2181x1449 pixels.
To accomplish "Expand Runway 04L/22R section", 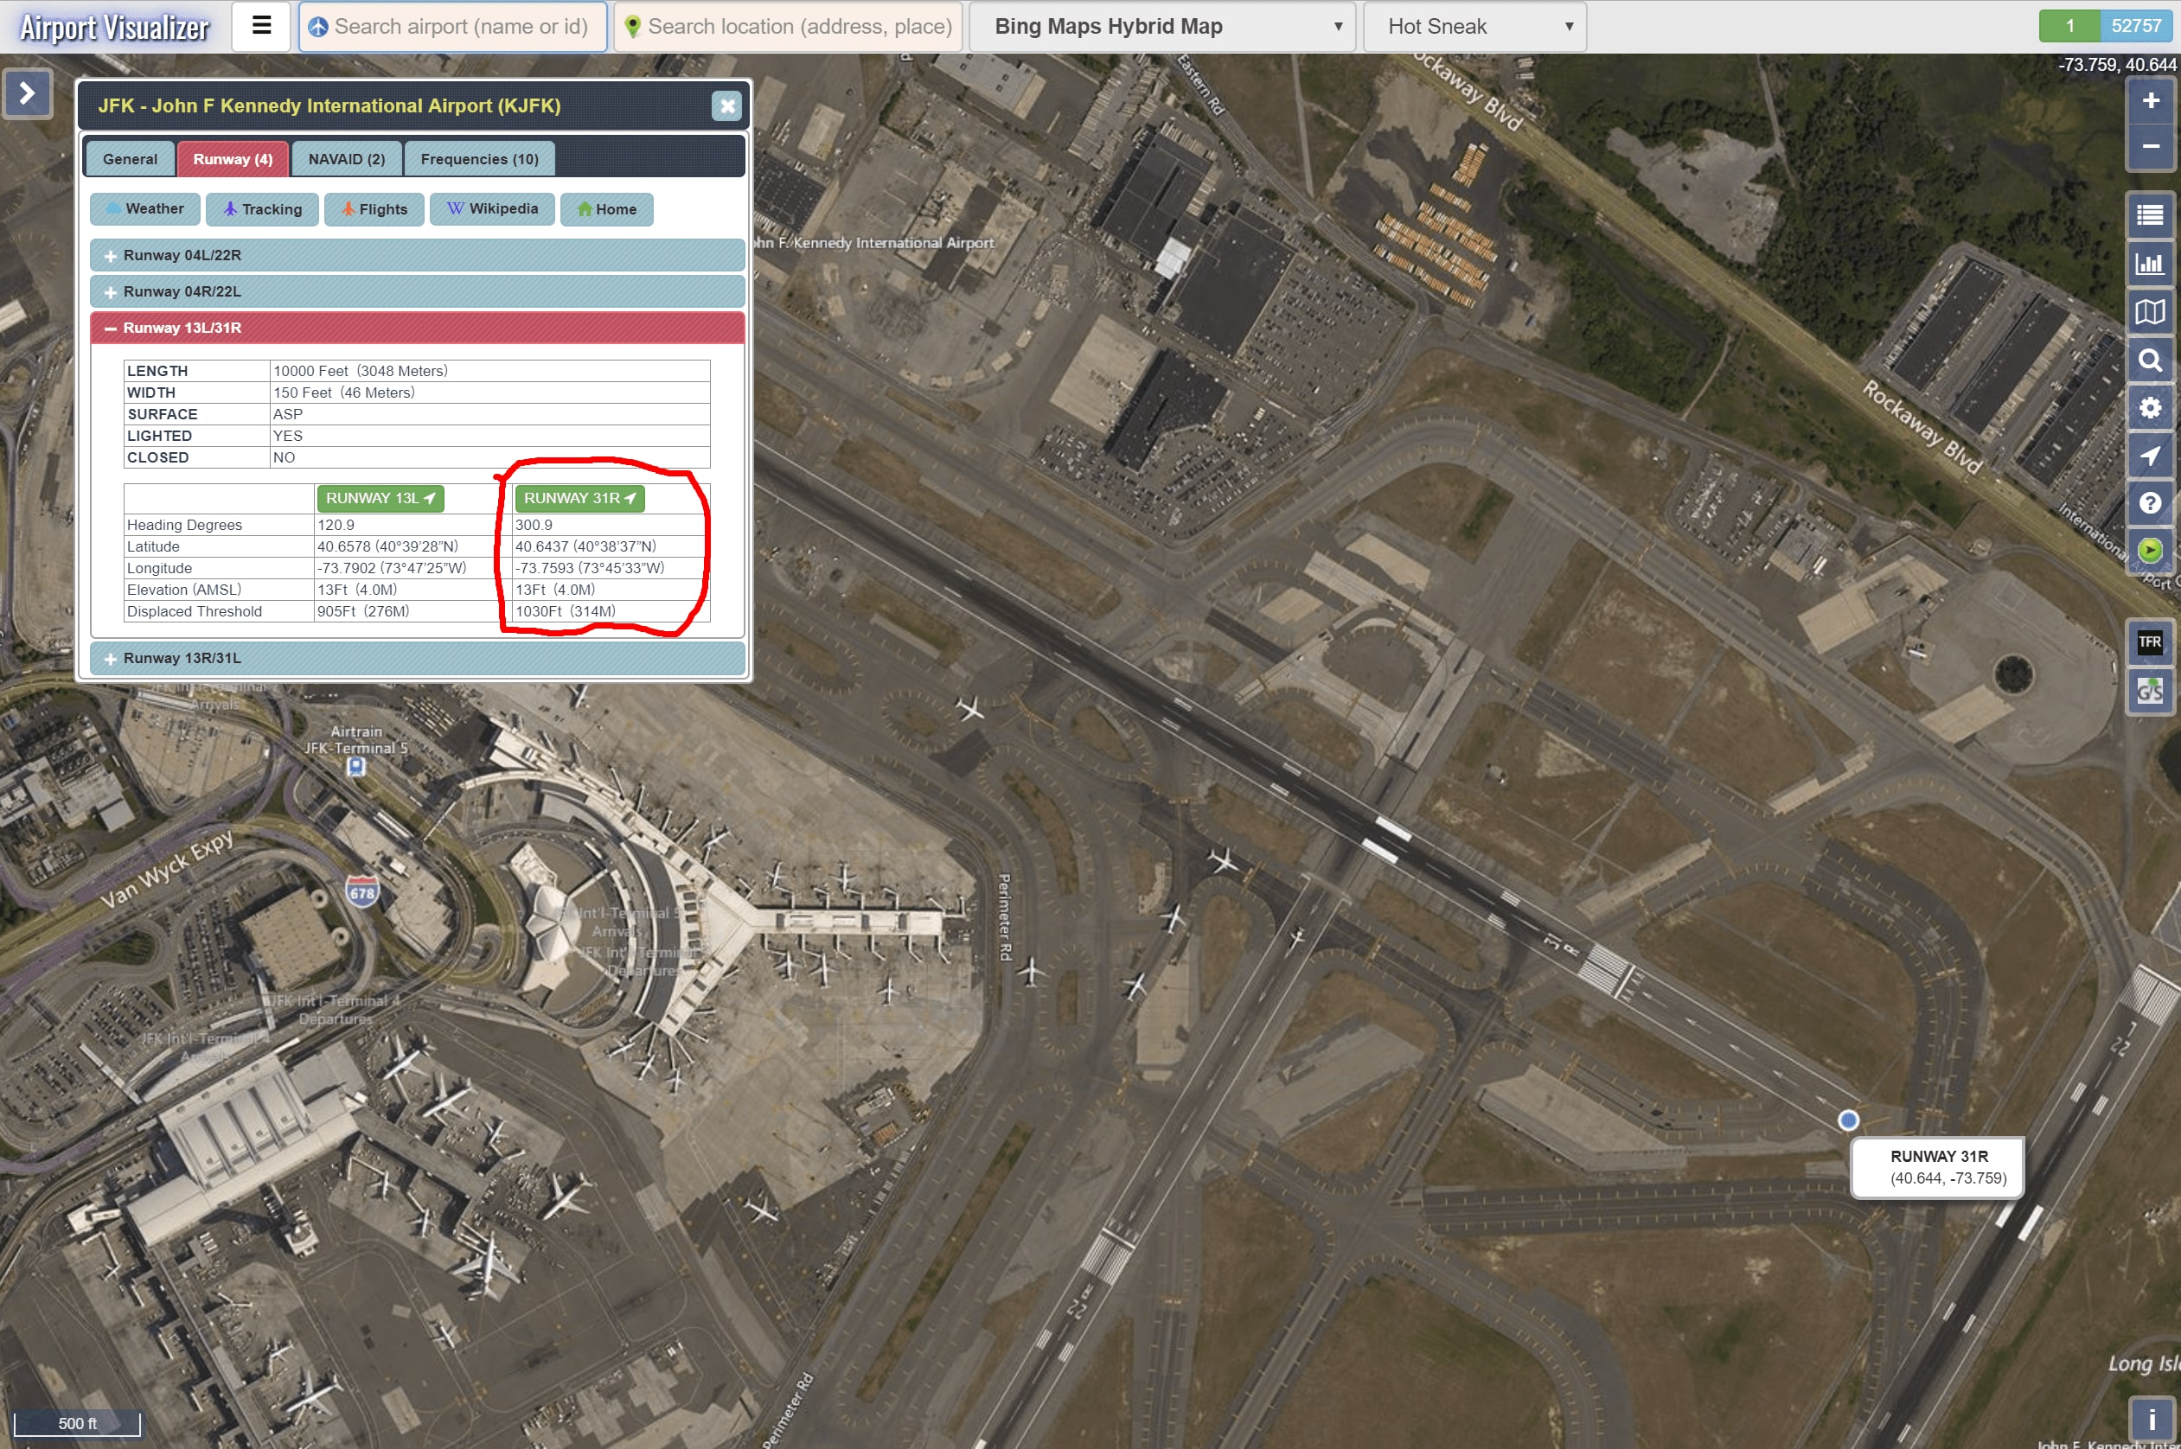I will pyautogui.click(x=418, y=255).
